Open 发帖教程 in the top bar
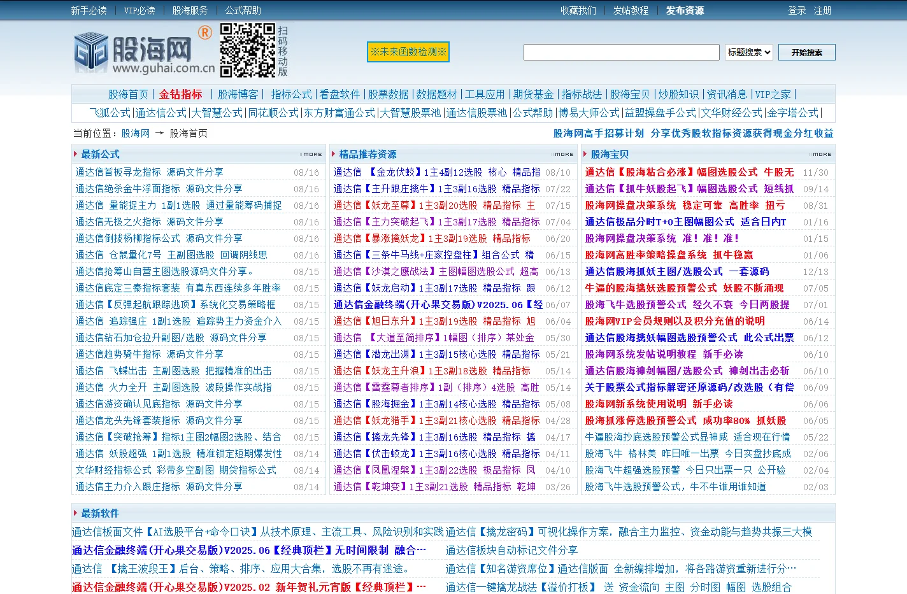 [631, 10]
